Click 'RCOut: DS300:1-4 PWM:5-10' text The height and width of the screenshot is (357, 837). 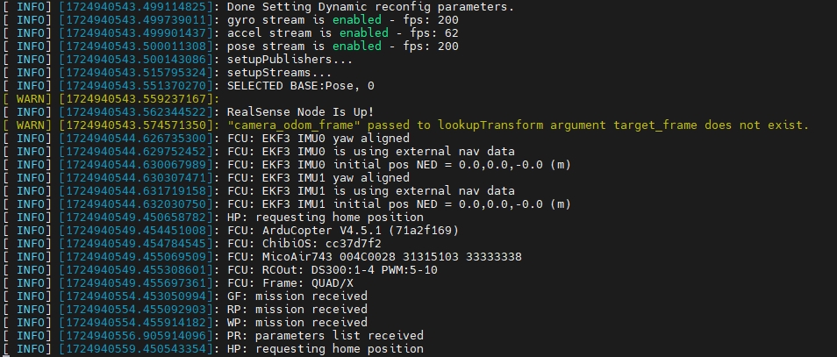350,270
